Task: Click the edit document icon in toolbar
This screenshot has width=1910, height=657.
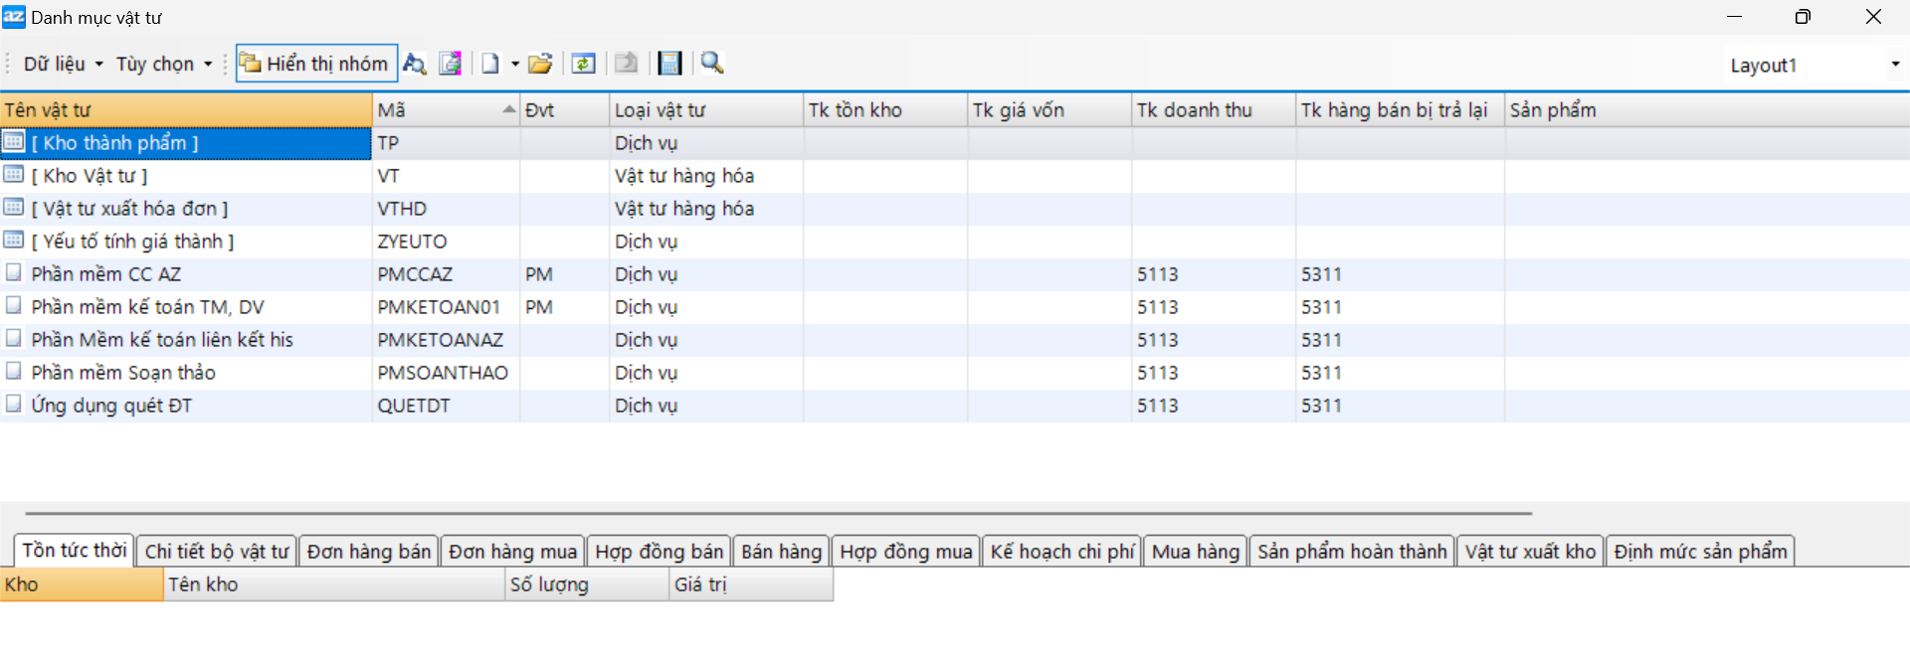Action: (451, 64)
